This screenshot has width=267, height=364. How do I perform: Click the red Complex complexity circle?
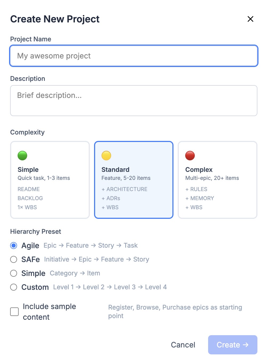click(x=190, y=156)
